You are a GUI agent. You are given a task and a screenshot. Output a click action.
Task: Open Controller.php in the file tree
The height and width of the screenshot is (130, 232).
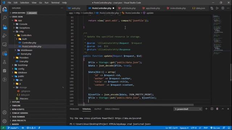(x=38, y=43)
